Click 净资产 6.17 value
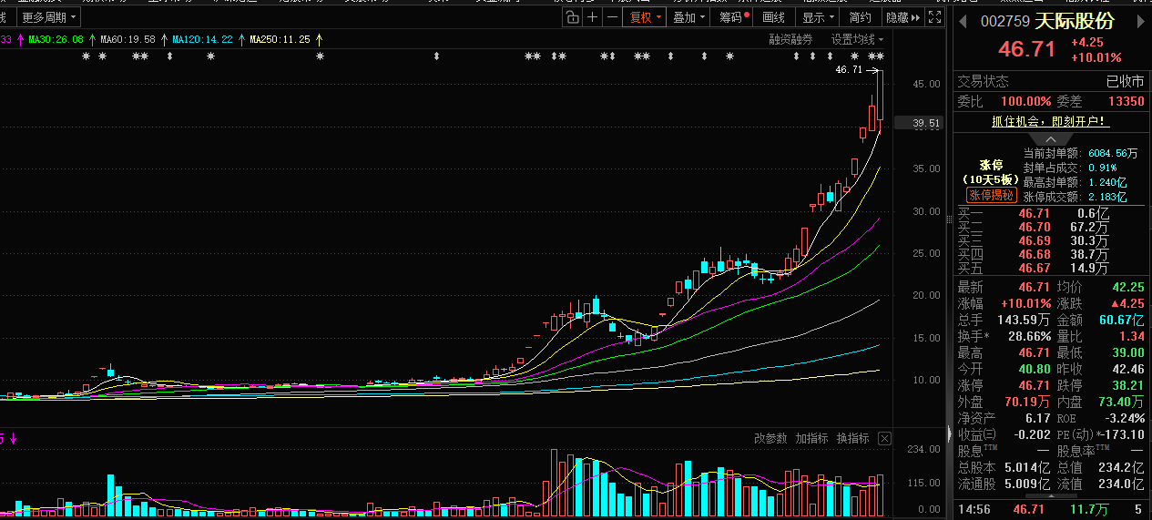Image resolution: width=1152 pixels, height=520 pixels. click(x=1038, y=418)
